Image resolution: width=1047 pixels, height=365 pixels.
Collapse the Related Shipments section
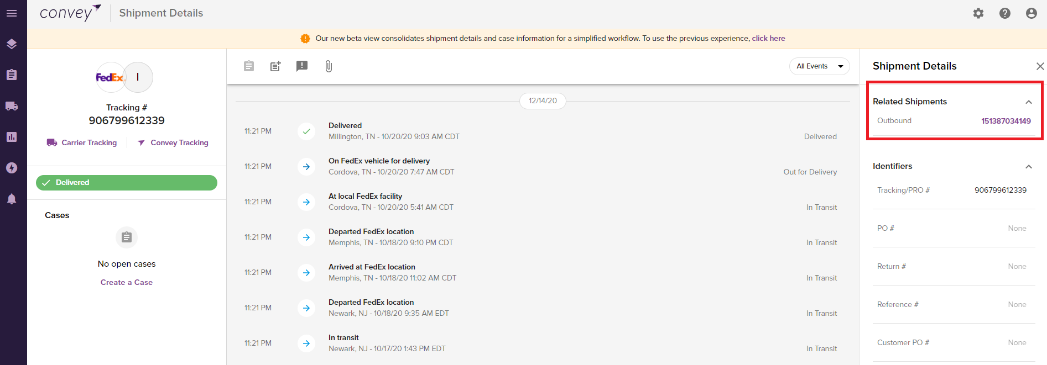[1029, 102]
